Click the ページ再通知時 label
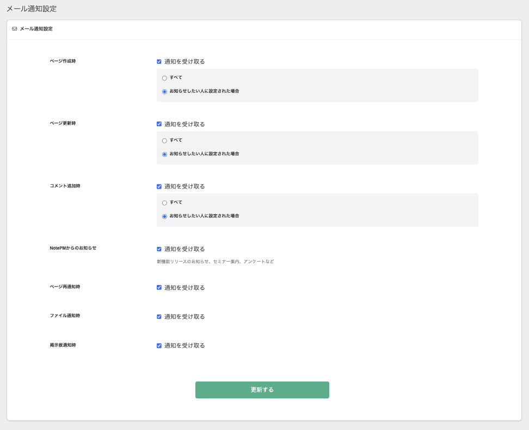This screenshot has height=430, width=529. [65, 287]
